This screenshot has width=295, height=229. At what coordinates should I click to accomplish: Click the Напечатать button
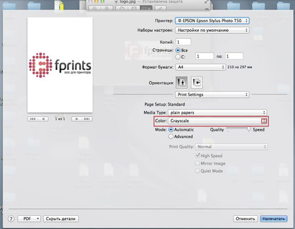click(274, 219)
